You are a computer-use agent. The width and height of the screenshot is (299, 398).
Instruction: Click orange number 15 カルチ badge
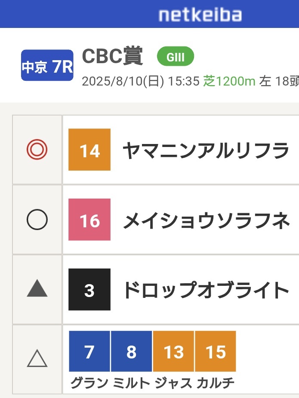tap(216, 351)
